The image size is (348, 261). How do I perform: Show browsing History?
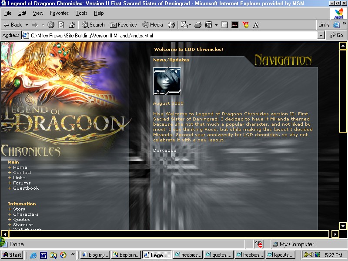click(171, 25)
